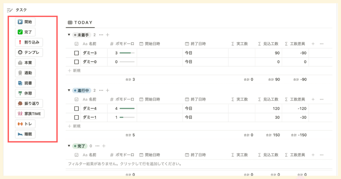
Task: Add a new item to 進行中 group with plus
Action: [107, 90]
